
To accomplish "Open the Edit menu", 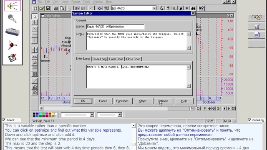I will [x=47, y=2].
